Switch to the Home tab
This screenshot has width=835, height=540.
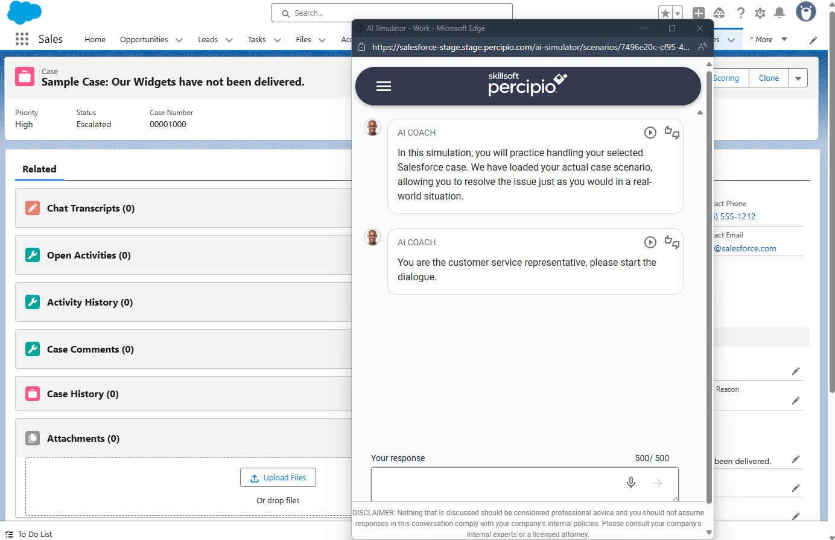(95, 39)
